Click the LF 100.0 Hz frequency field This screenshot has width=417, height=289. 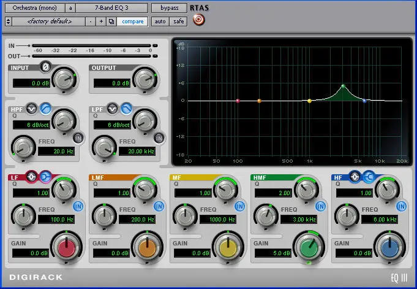click(x=56, y=220)
